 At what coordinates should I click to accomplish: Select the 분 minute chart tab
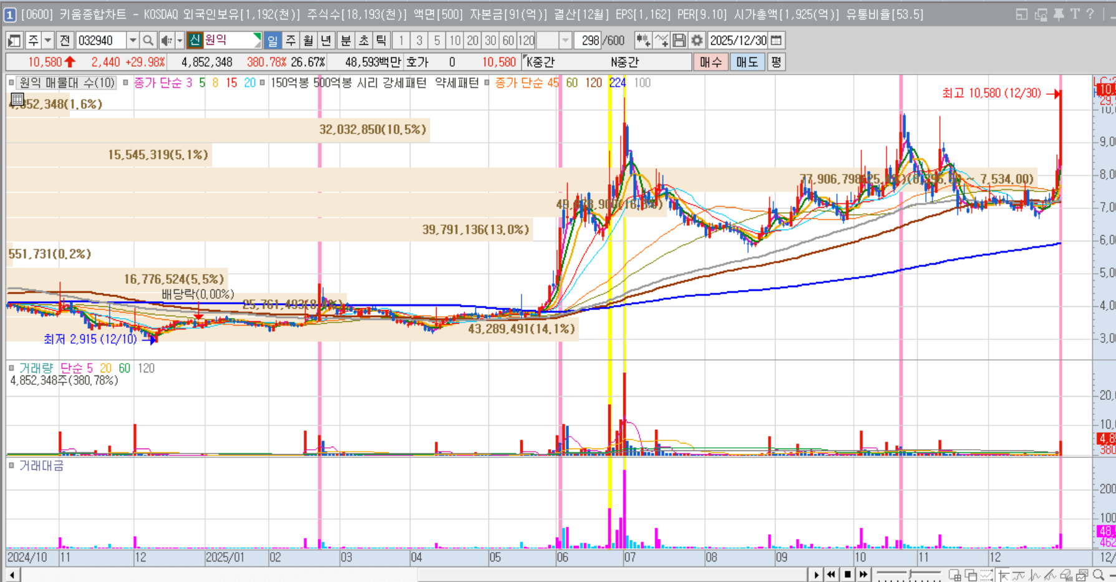[x=346, y=41]
